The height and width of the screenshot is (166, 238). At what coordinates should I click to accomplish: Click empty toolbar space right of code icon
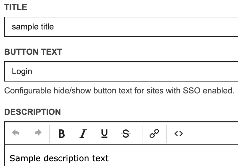point(211,134)
